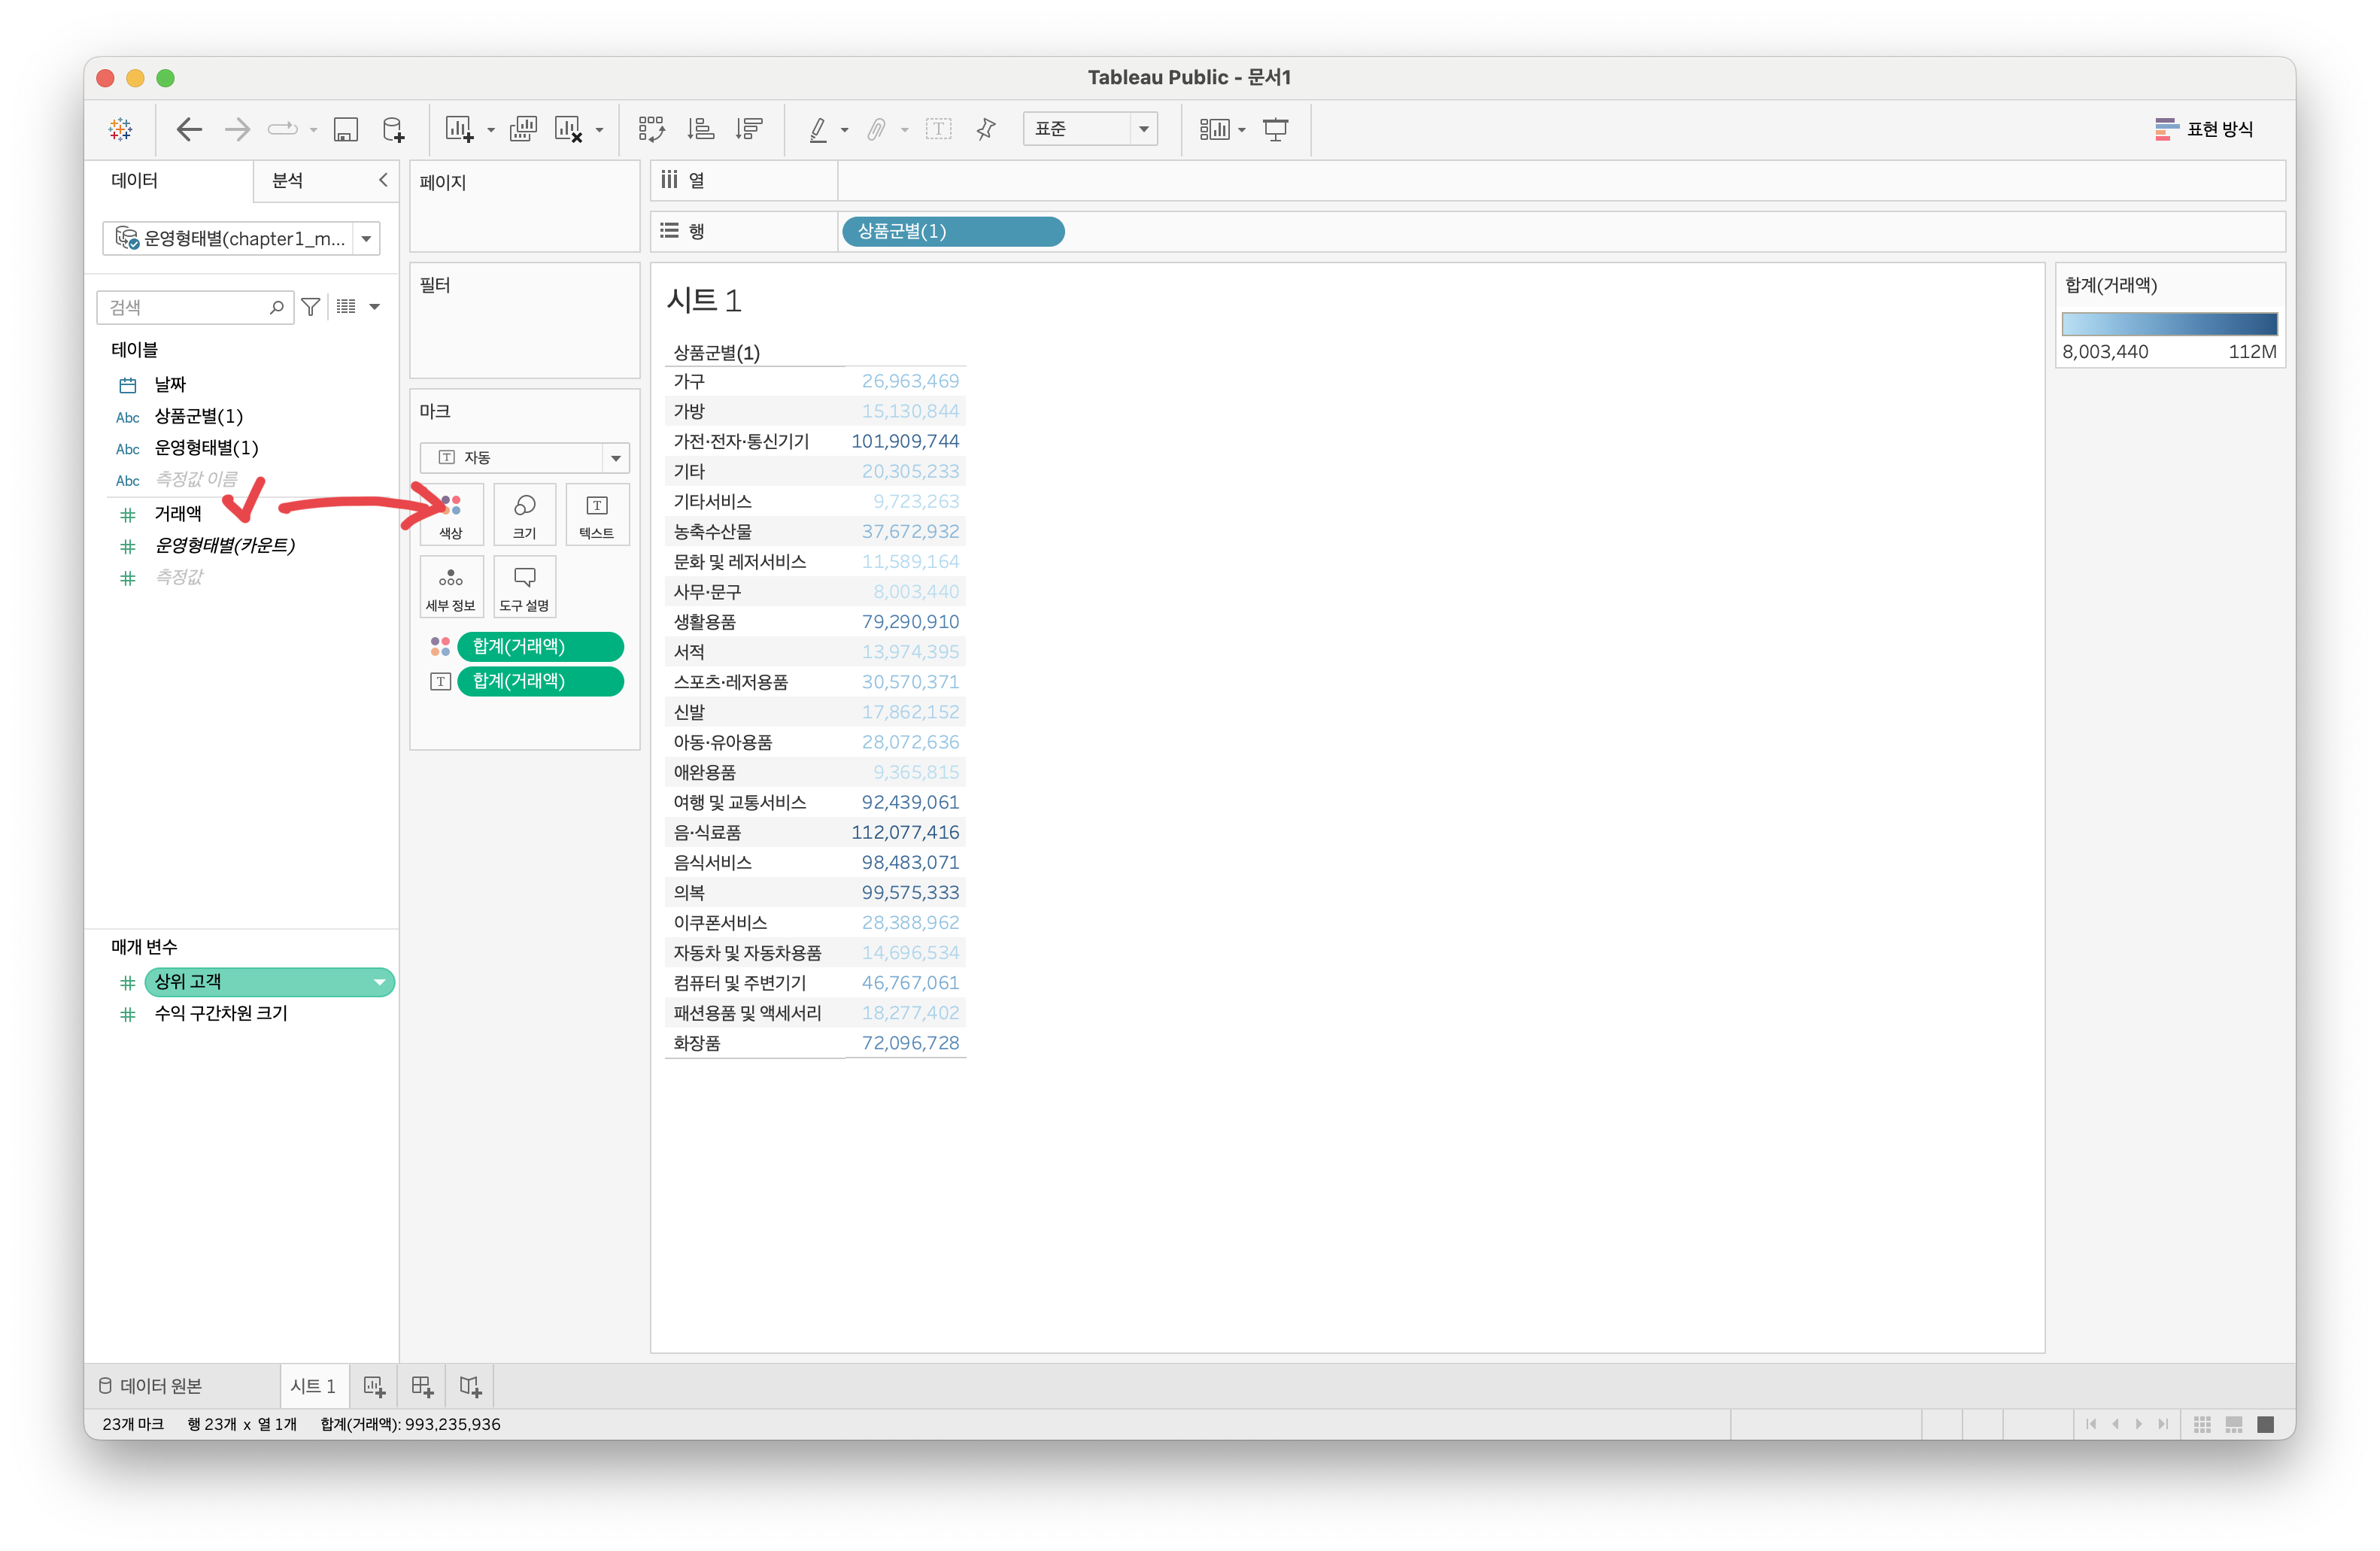The image size is (2380, 1551).
Task: Open presentation mode from the toolbar
Action: point(1275,129)
